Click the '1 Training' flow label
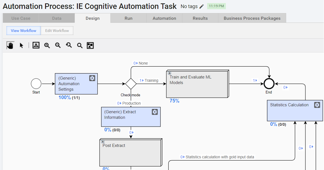324x170 pixels. [x=149, y=80]
